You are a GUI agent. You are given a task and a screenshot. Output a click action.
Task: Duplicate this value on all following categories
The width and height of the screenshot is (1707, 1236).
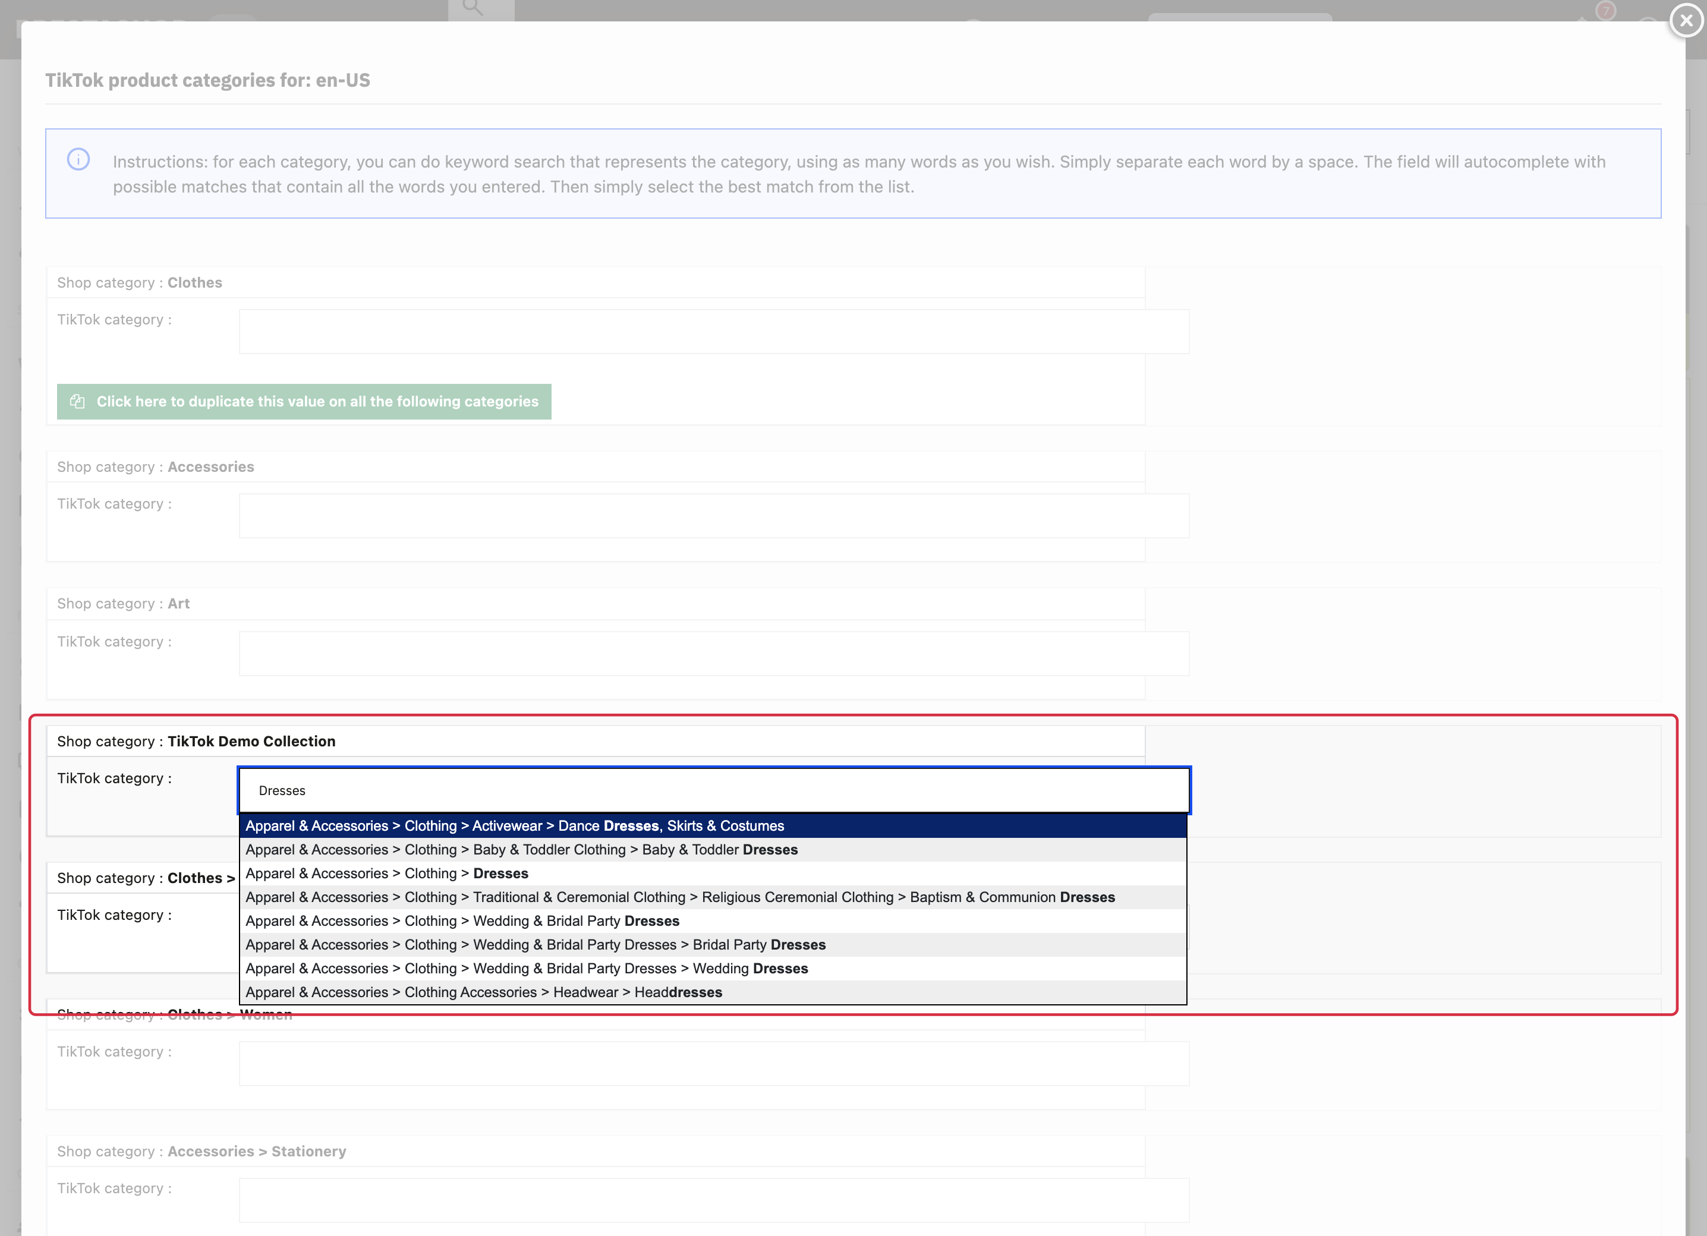click(x=304, y=401)
